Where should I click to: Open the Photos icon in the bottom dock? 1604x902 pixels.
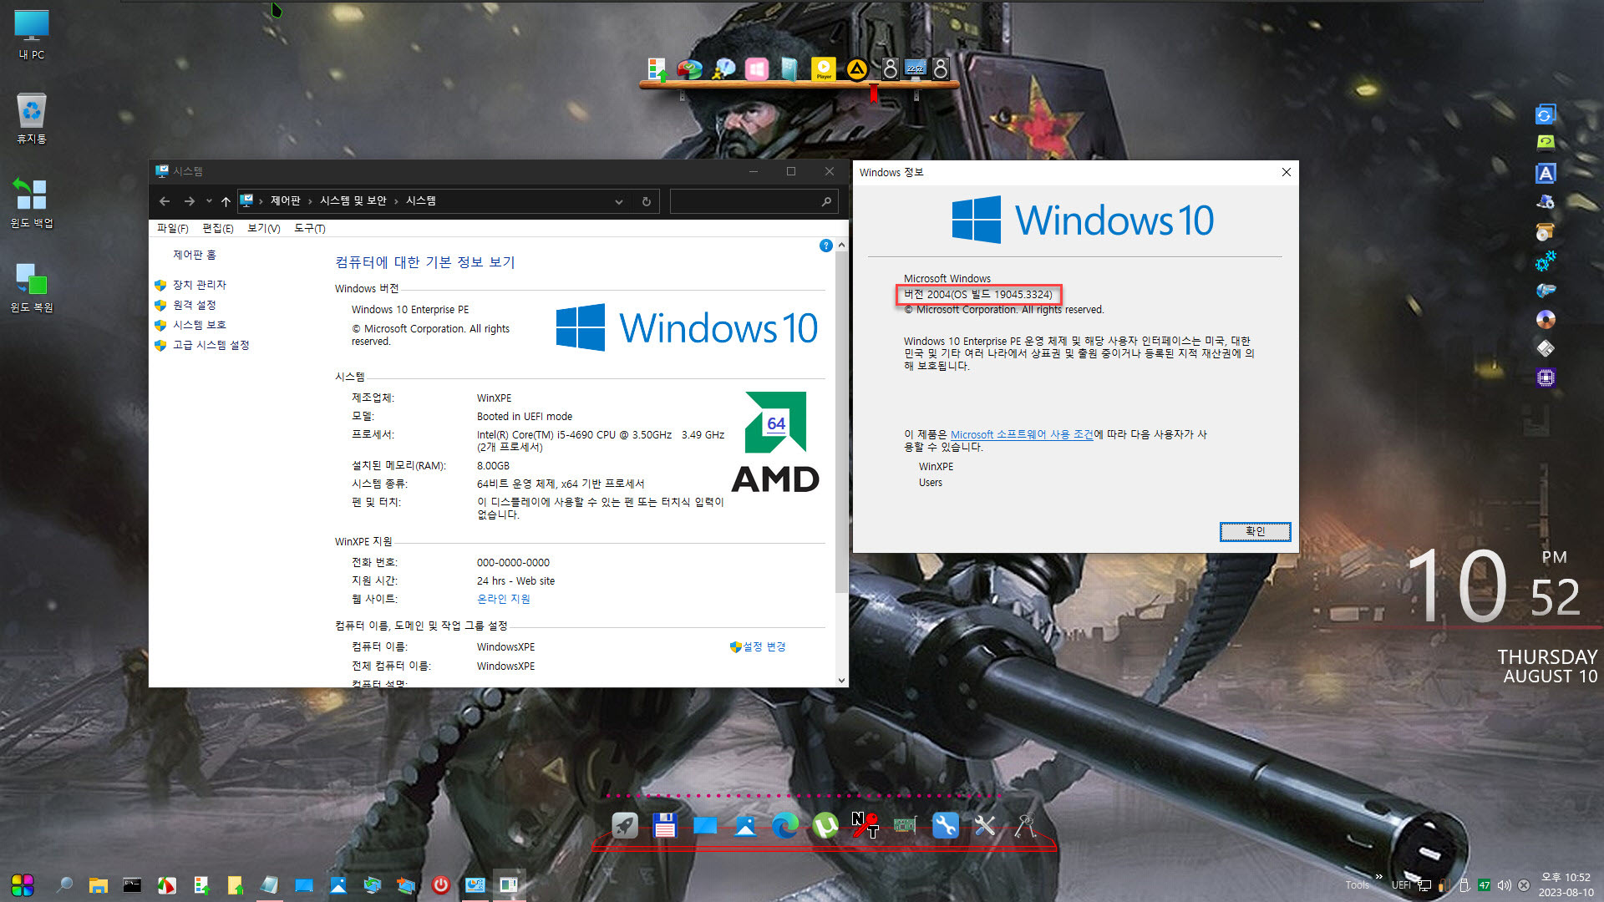pyautogui.click(x=745, y=826)
